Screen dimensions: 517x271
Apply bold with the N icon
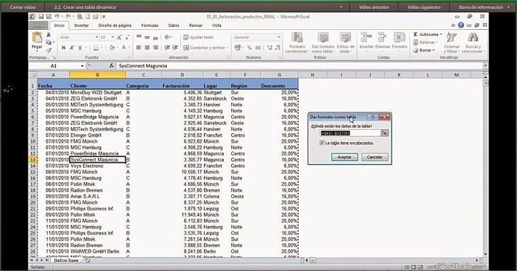pyautogui.click(x=64, y=48)
